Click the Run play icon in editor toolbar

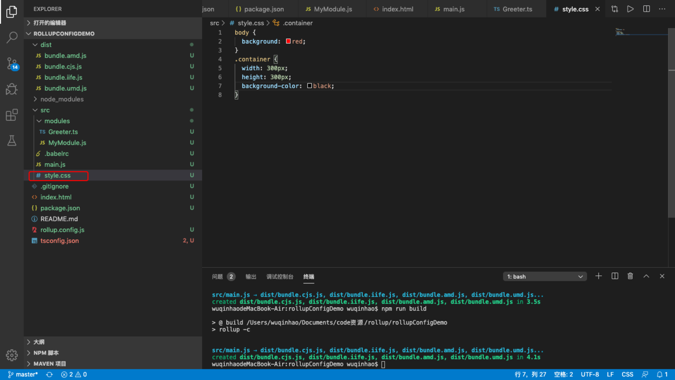coord(630,9)
